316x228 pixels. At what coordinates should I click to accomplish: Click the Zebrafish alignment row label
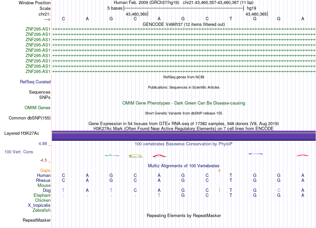(42, 210)
